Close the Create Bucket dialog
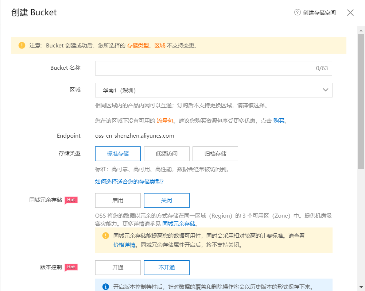 [x=350, y=13]
